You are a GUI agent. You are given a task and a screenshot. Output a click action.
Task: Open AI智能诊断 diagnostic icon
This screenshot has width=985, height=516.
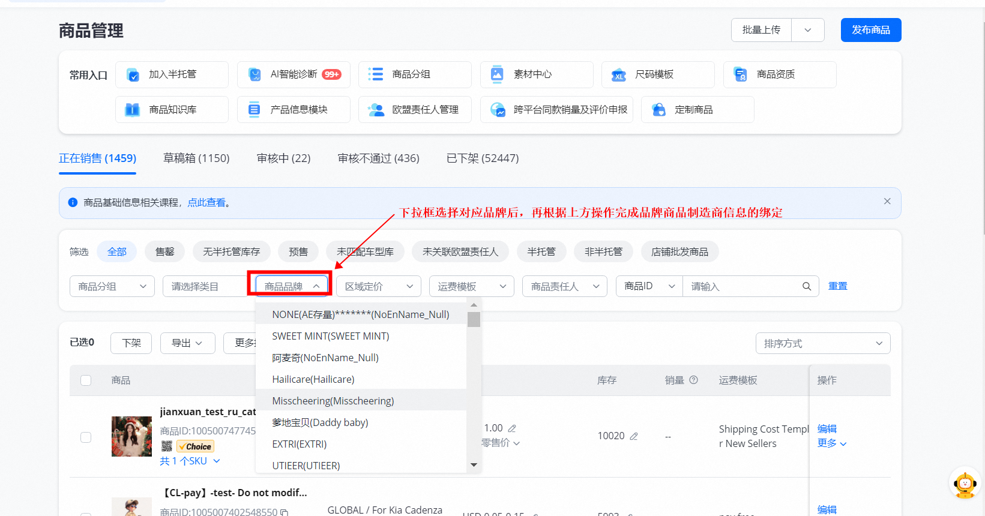pyautogui.click(x=255, y=74)
